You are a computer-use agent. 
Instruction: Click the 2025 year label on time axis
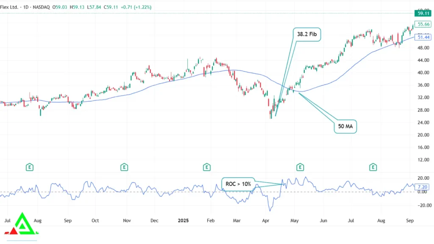pyautogui.click(x=183, y=221)
